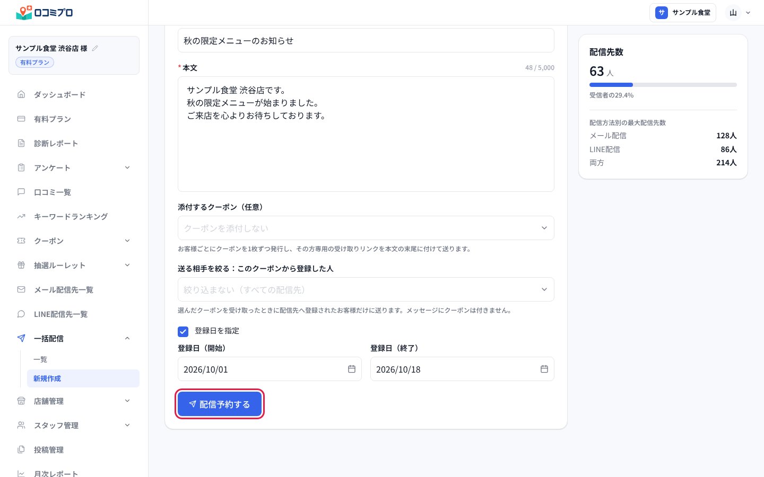Click the 投稿管理 copy icon
Screen dimensions: 764x477
pyautogui.click(x=21, y=449)
